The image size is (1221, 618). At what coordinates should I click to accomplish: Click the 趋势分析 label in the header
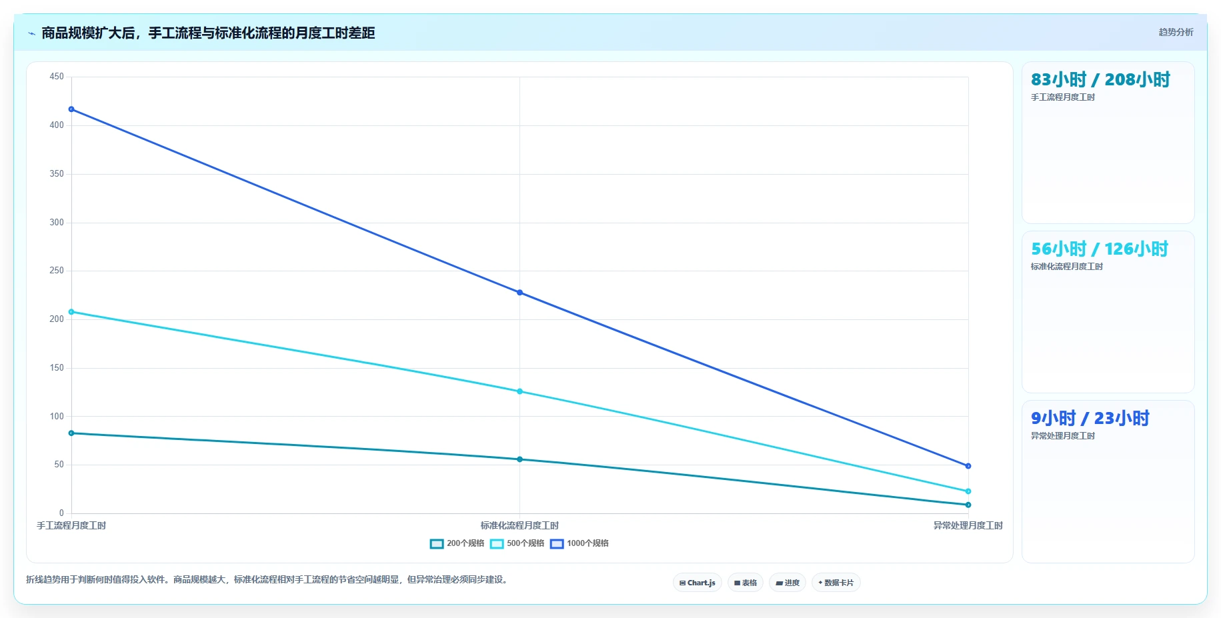tap(1176, 32)
